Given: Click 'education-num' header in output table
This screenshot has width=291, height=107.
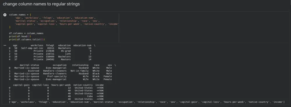Looking at the screenshot, I should [82, 45].
